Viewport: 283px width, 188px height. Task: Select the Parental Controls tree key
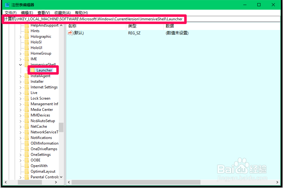45,177
